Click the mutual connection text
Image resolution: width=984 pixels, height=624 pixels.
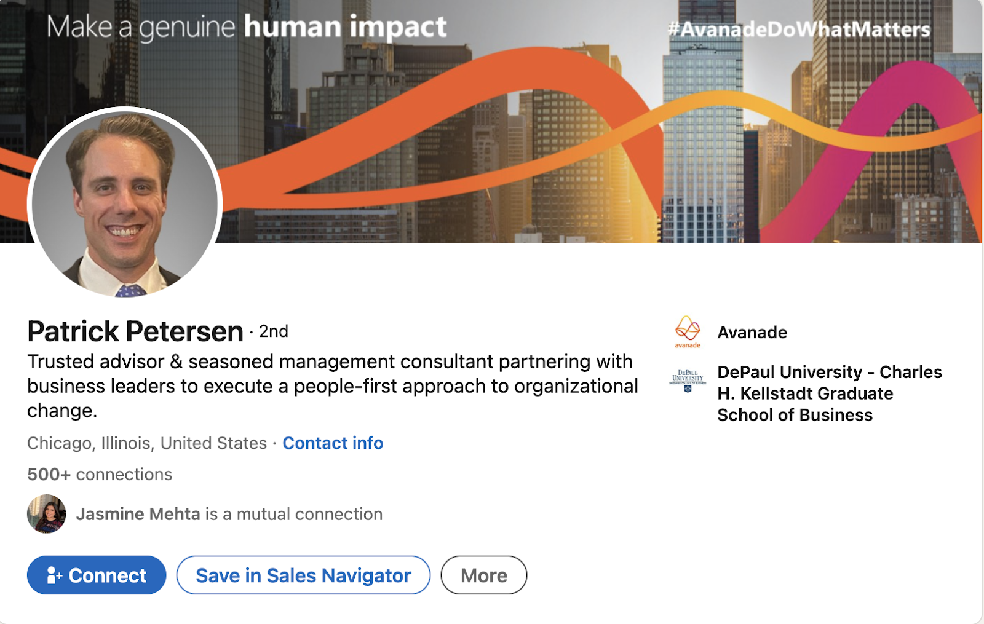click(x=292, y=514)
